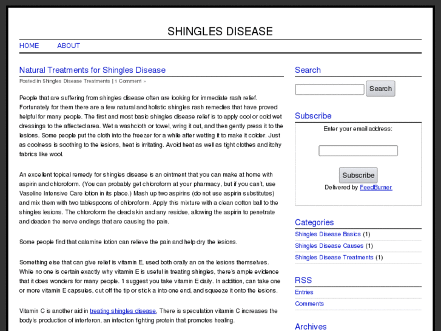Screen dimensions: 441x331
Task: Select the calamine lotion paragraph text
Action: point(128,242)
